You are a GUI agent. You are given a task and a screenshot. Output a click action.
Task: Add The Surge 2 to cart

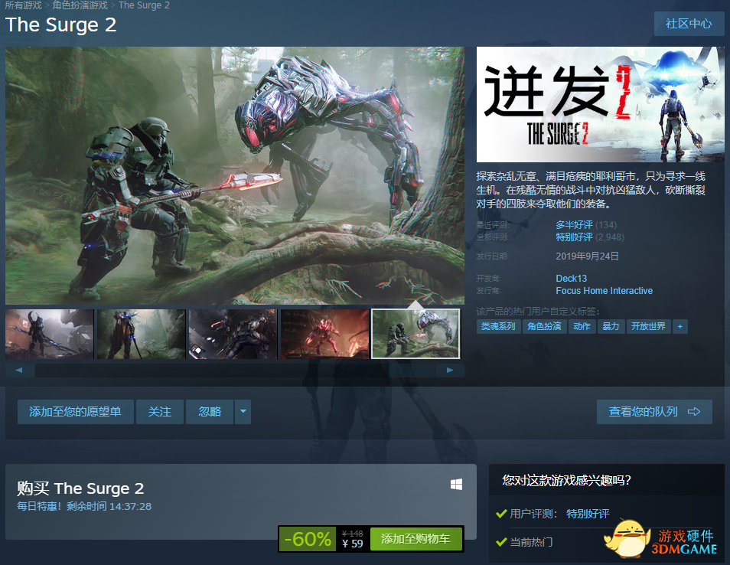point(416,540)
